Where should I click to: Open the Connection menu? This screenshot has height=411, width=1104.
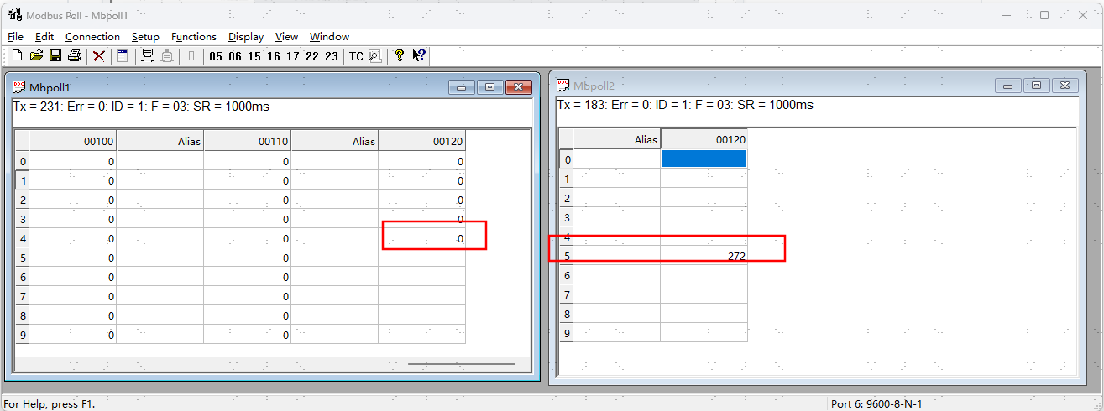click(x=92, y=37)
